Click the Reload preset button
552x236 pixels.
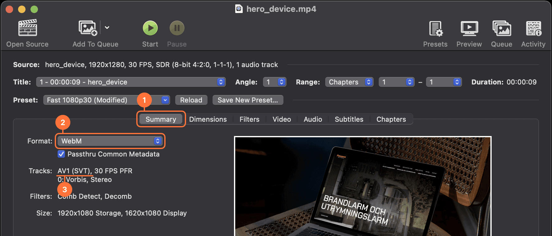191,100
